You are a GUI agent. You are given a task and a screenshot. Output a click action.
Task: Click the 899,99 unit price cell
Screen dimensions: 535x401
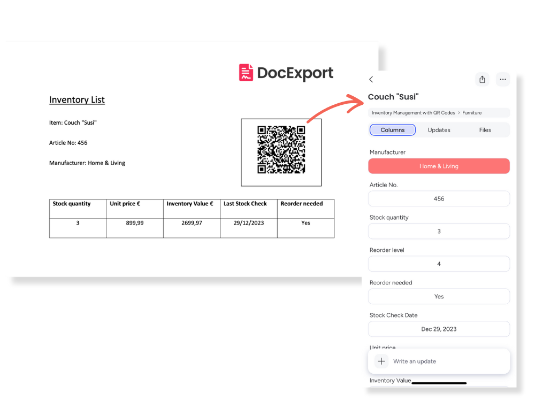135,228
